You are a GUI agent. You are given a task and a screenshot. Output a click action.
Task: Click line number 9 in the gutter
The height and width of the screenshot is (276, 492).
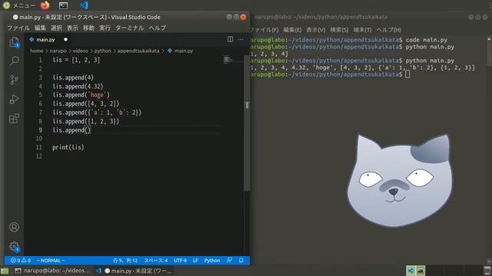point(40,130)
